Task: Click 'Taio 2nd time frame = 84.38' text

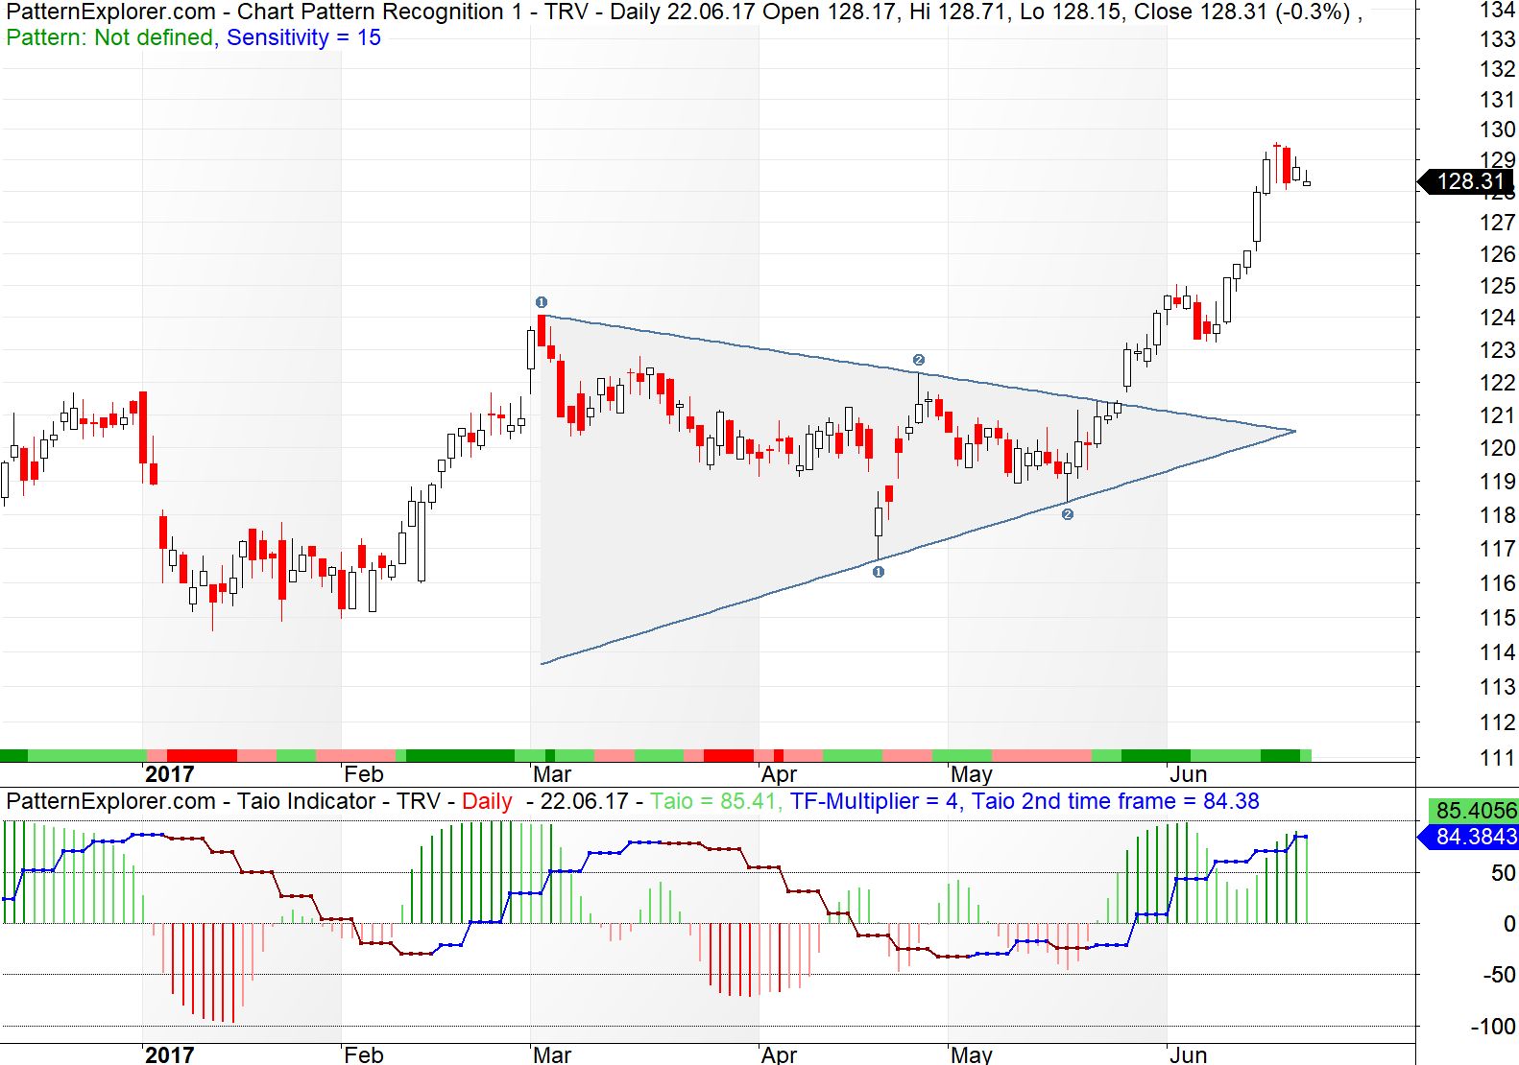Action: coord(1115,801)
